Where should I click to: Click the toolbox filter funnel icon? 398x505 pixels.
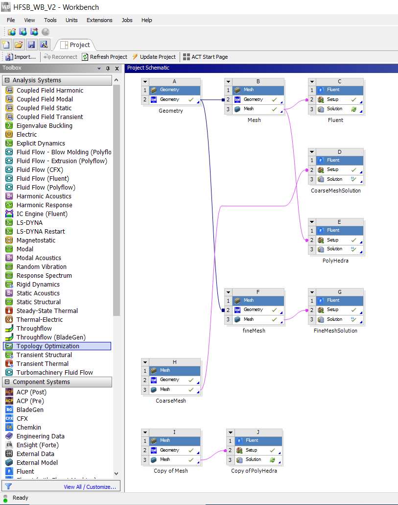pos(8,486)
